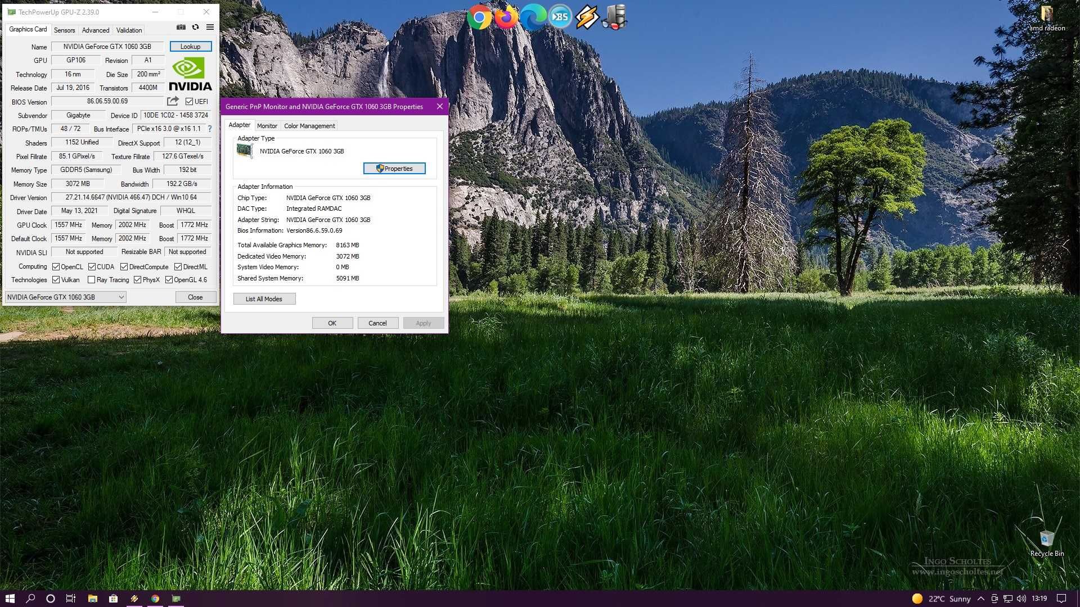Screen dimensions: 1080x607
Task: Toggle the DirectCompute checkbox
Action: (124, 267)
